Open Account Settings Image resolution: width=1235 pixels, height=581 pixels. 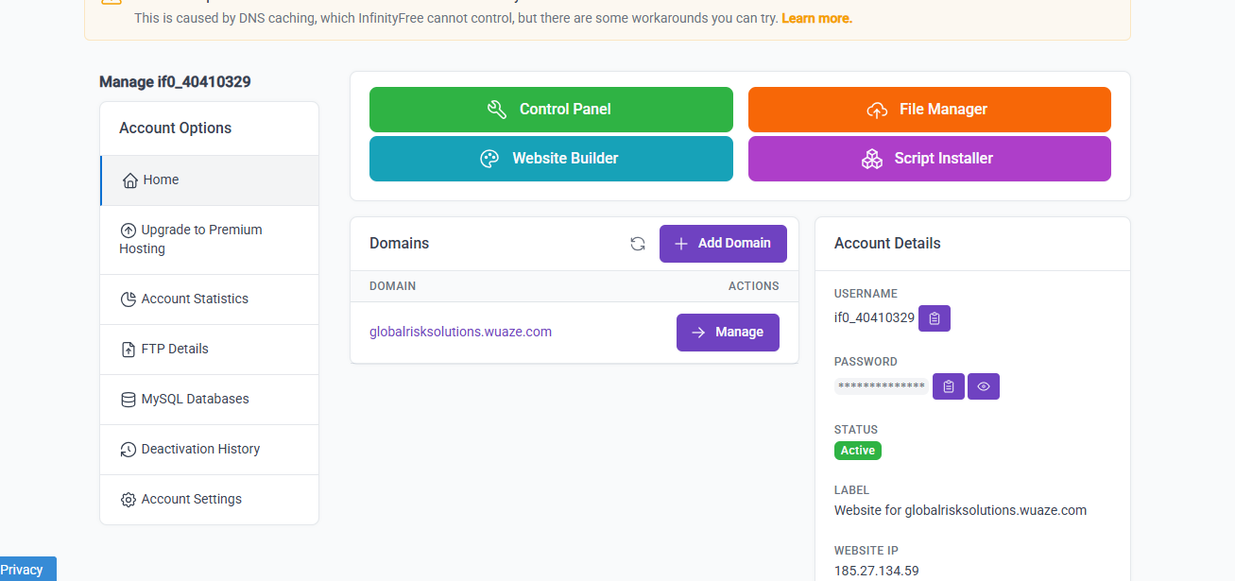click(x=209, y=500)
